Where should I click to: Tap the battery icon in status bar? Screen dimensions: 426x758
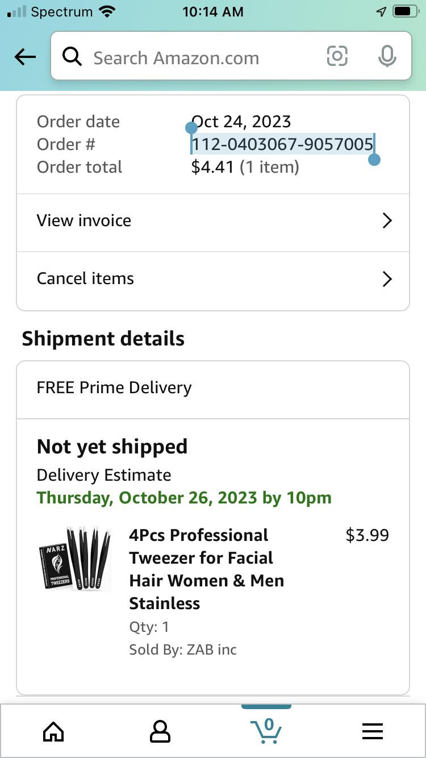point(405,11)
